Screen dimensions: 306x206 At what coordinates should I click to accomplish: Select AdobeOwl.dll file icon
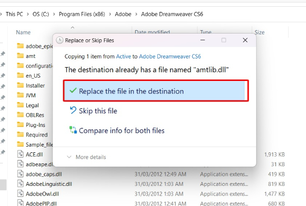click(x=20, y=194)
